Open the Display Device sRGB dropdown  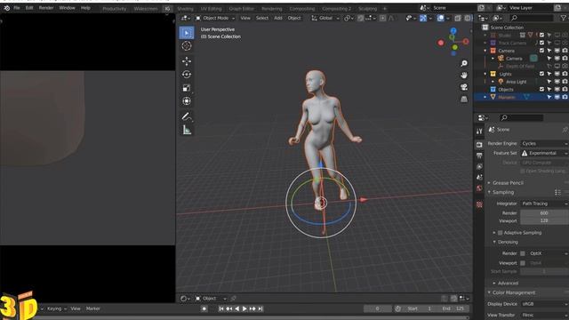click(544, 304)
